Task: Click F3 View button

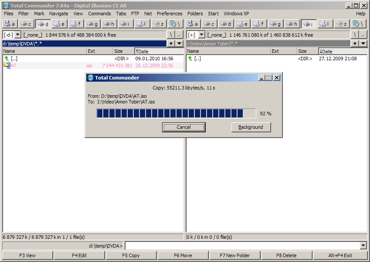Action: 27,255
